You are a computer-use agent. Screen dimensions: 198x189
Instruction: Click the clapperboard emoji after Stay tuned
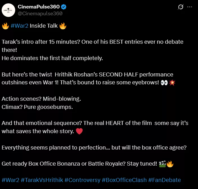click(x=162, y=164)
